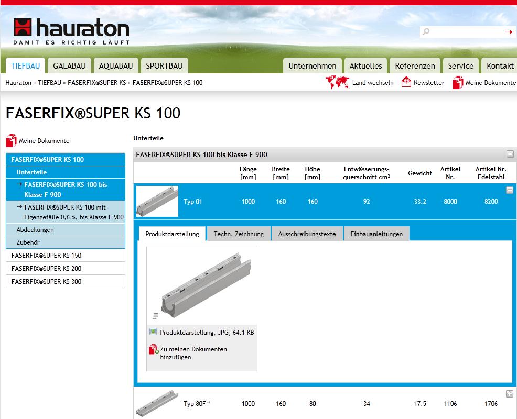
Task: Click the header Meine Dokumente document icon
Action: [x=458, y=82]
